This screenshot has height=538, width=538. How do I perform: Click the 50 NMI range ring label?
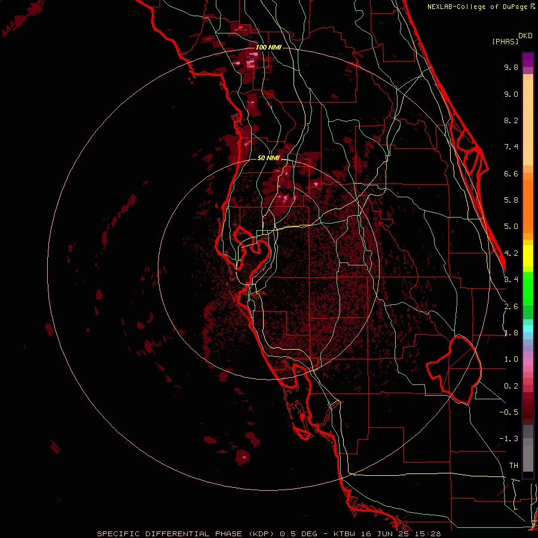268,158
